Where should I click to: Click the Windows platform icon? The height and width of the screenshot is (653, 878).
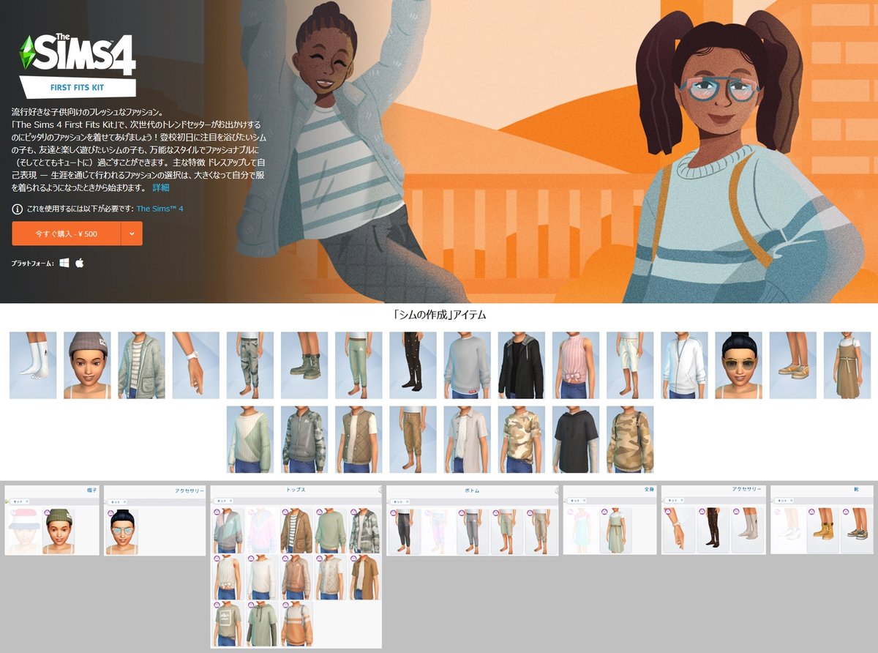[x=64, y=263]
